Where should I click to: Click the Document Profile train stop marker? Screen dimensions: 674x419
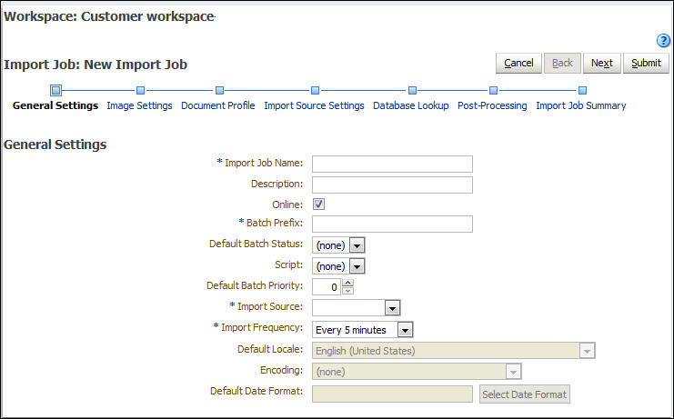click(219, 90)
